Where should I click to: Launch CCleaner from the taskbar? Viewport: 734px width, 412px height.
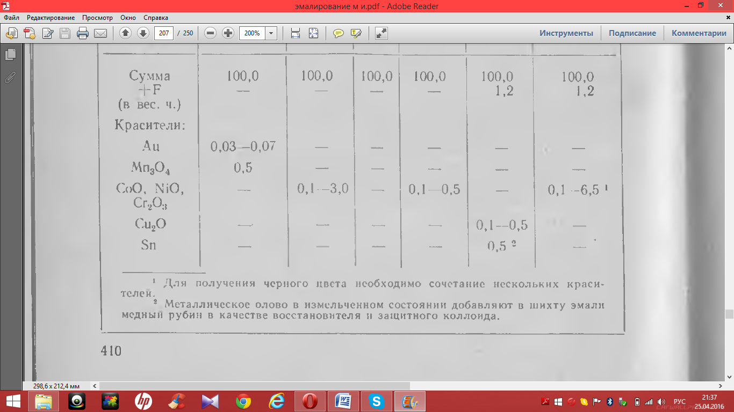177,401
